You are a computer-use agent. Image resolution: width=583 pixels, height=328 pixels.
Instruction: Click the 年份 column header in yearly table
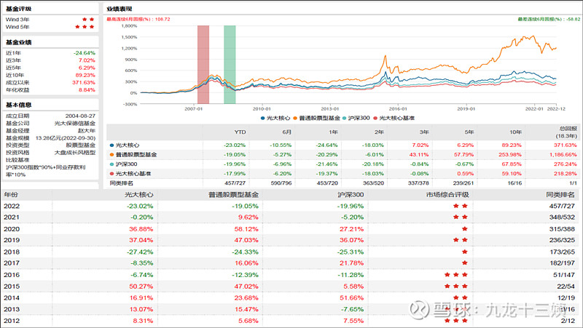tap(11, 195)
